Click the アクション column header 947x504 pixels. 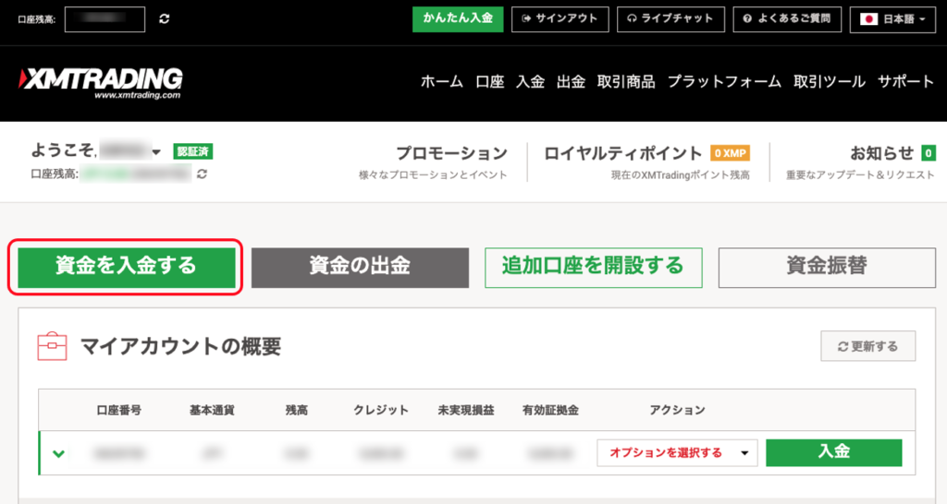click(677, 411)
